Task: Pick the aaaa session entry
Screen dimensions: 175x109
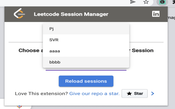Action: click(x=86, y=51)
